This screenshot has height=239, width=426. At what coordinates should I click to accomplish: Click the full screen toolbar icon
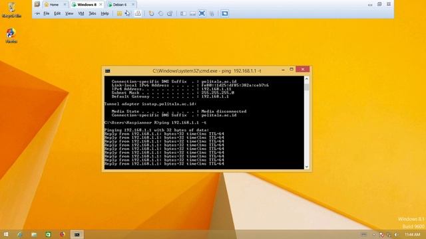(x=202, y=13)
